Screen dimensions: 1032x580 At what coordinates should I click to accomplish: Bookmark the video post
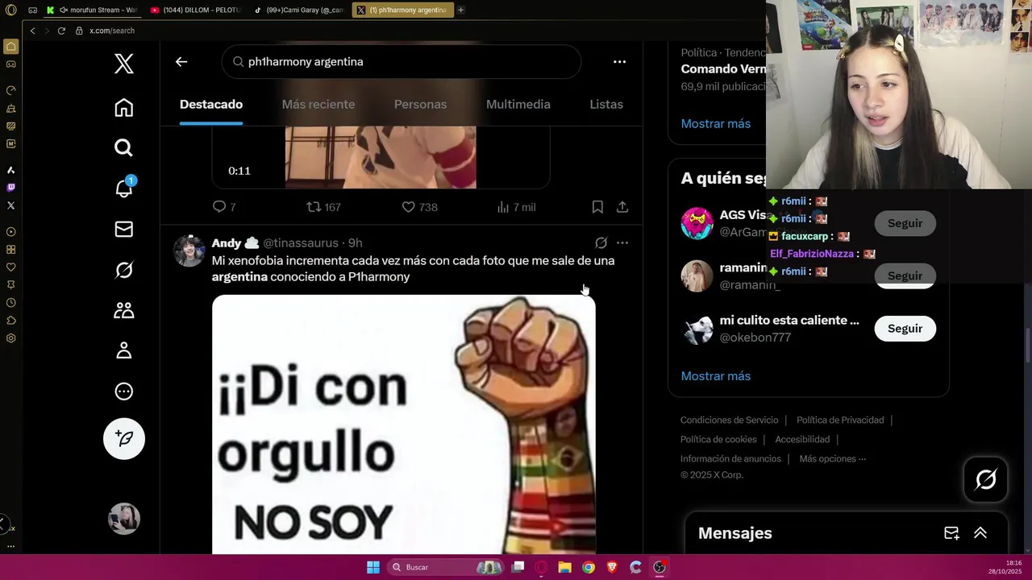click(597, 207)
